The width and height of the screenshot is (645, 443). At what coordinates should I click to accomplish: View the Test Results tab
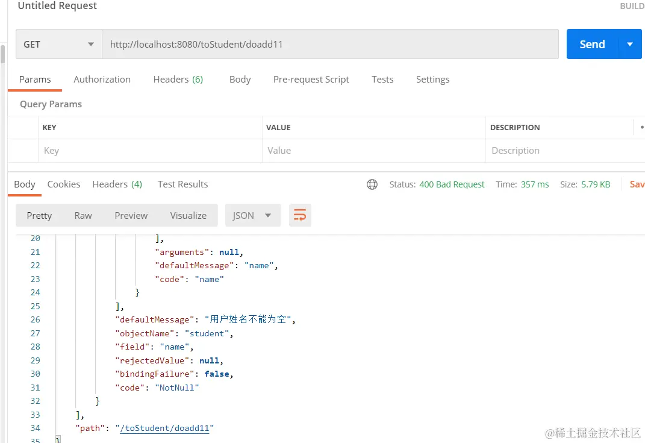182,184
